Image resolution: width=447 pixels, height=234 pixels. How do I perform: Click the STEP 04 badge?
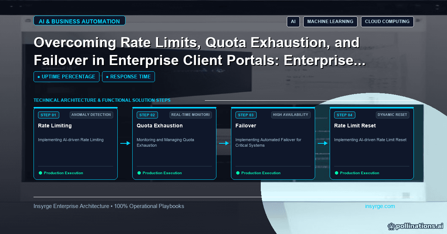coord(345,115)
